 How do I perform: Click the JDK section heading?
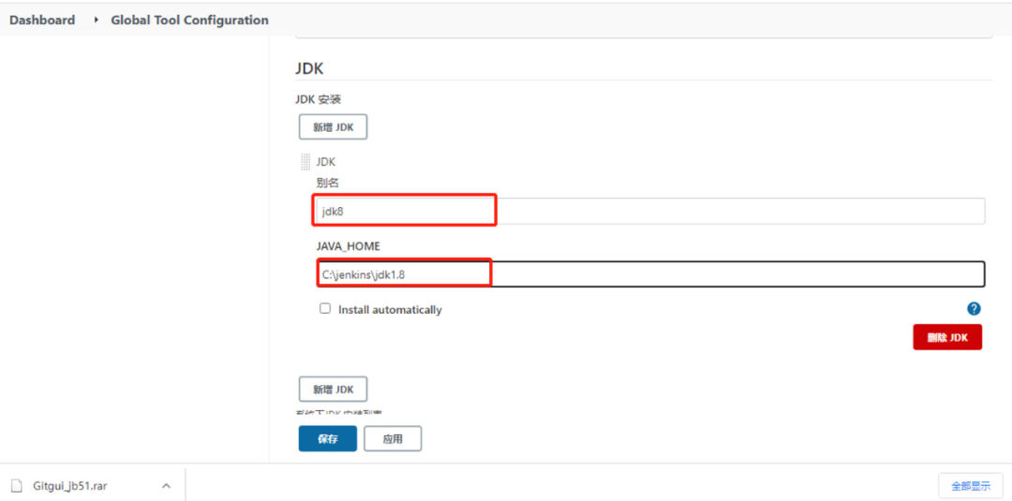pos(309,68)
